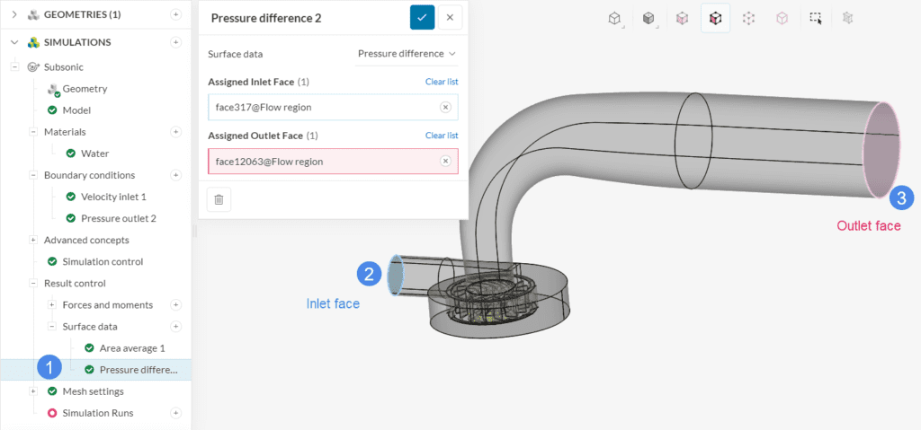This screenshot has height=430, width=921.
Task: Add a boundary condition with plus
Action: (175, 175)
